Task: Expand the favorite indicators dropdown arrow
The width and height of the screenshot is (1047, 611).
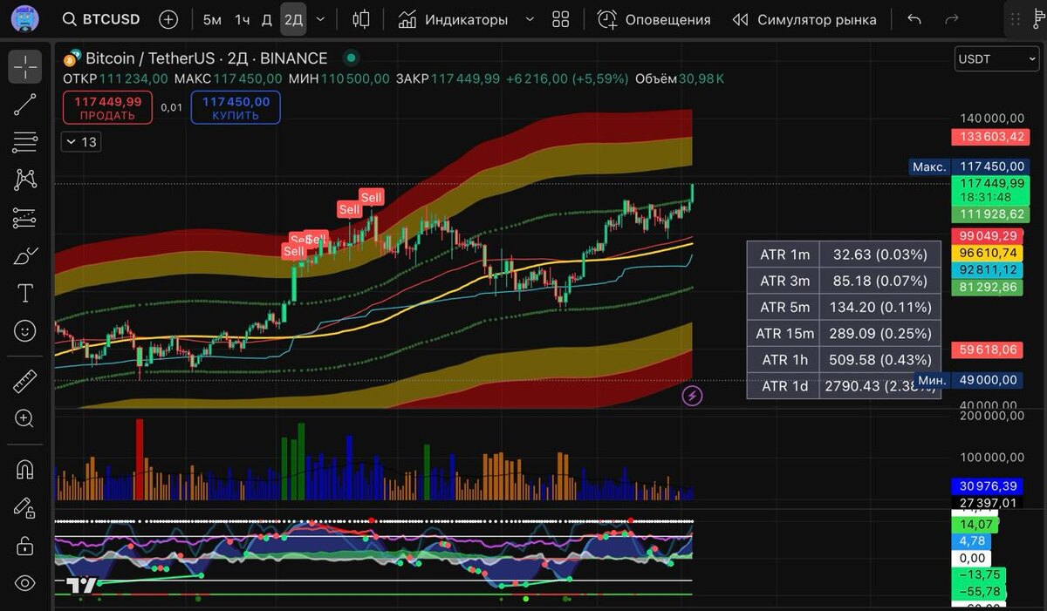Action: tap(529, 19)
